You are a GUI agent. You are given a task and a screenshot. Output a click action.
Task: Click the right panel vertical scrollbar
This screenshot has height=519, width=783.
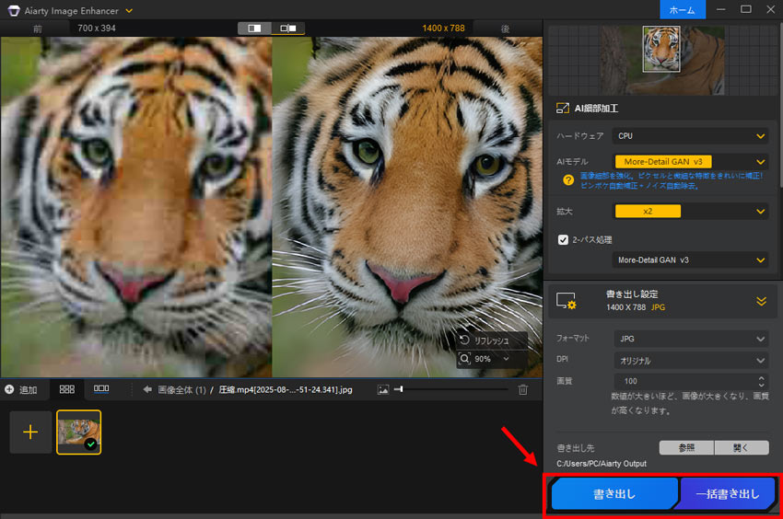point(780,105)
